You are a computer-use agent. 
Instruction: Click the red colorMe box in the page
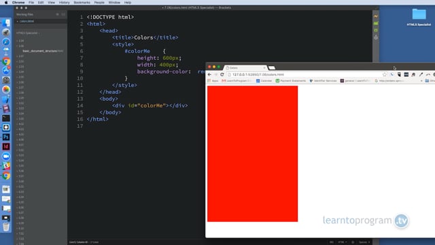(252, 154)
